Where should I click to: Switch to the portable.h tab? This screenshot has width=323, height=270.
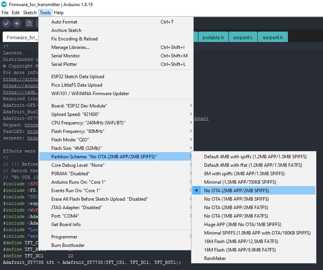point(213,37)
